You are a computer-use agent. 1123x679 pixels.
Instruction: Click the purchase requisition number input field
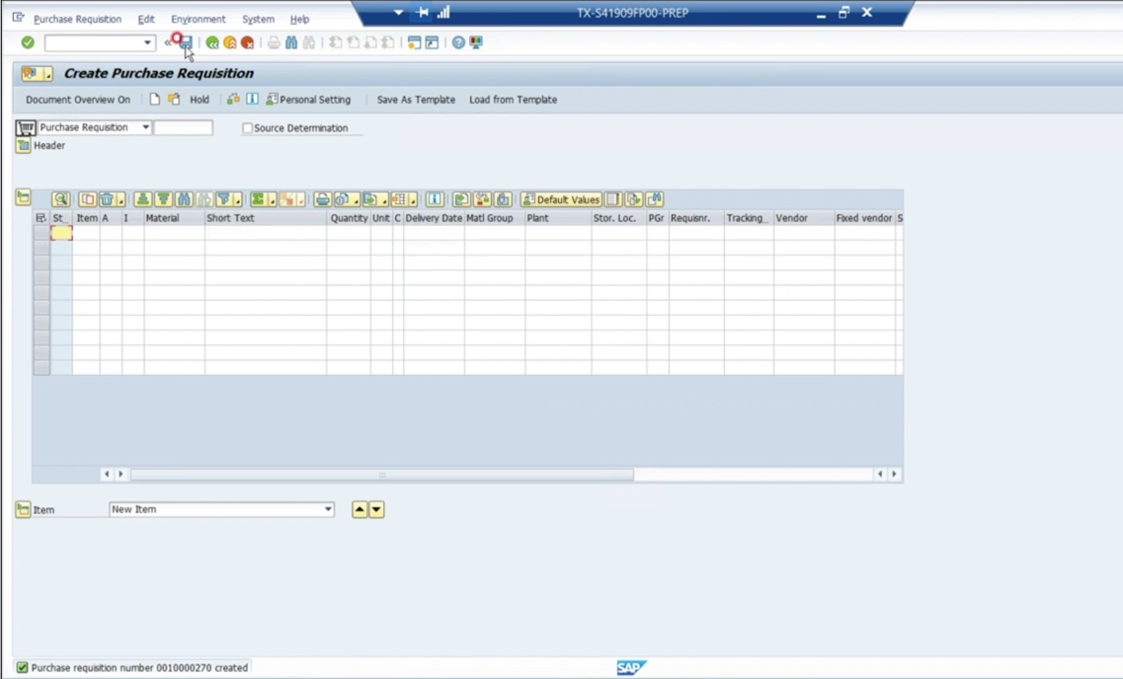pos(184,127)
